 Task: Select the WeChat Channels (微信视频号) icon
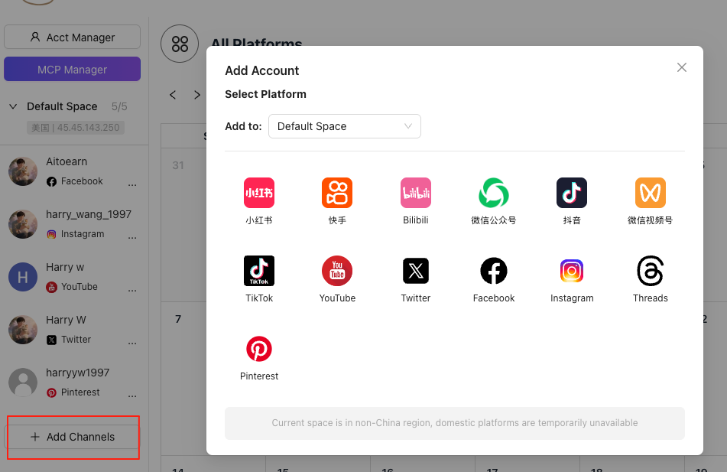(x=650, y=193)
